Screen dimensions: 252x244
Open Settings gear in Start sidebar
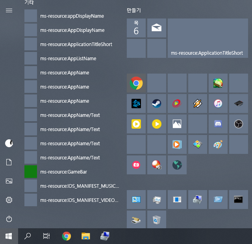[x=9, y=200]
